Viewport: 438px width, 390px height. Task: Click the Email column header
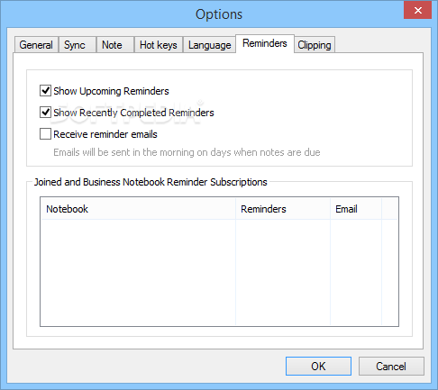pyautogui.click(x=356, y=209)
